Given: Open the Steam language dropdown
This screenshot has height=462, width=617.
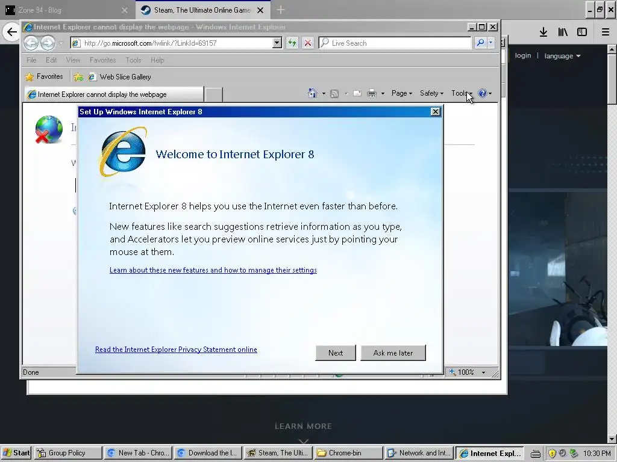Looking at the screenshot, I should click(x=562, y=56).
